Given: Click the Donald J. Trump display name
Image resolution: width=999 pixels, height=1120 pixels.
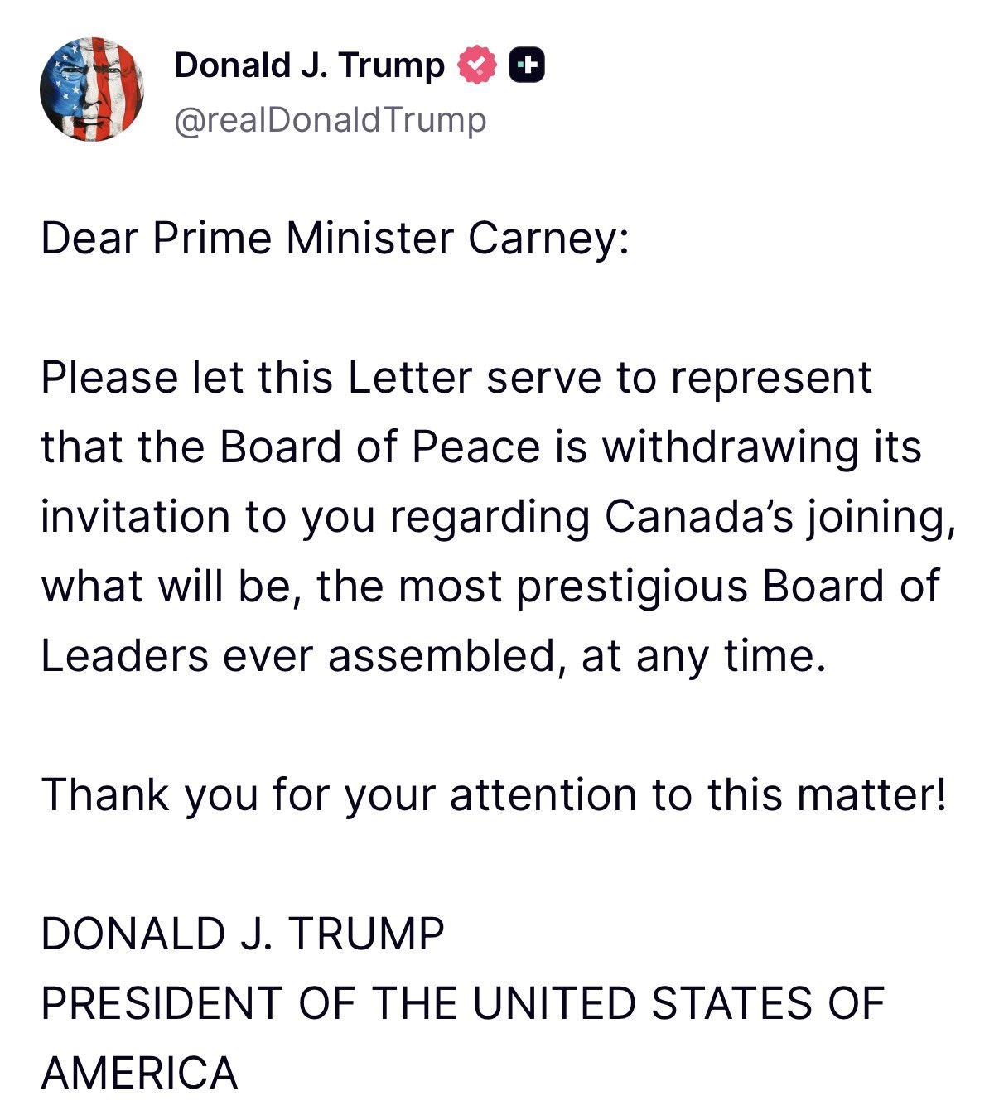Looking at the screenshot, I should click(309, 65).
